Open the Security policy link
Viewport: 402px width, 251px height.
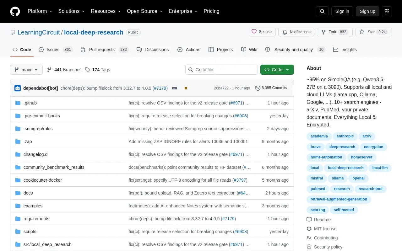pos(324,247)
